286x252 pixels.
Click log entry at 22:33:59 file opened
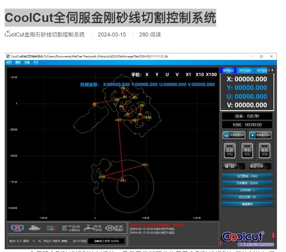[x=152, y=233]
